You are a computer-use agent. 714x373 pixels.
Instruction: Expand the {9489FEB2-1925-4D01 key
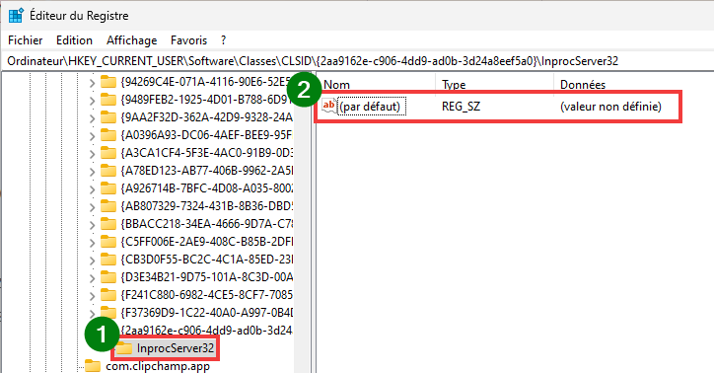coord(92,101)
